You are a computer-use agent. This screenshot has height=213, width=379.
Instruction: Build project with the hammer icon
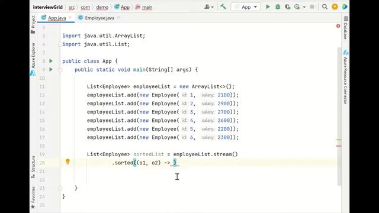tap(223, 7)
